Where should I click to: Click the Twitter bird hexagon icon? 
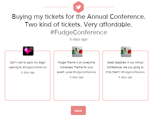point(78,7)
